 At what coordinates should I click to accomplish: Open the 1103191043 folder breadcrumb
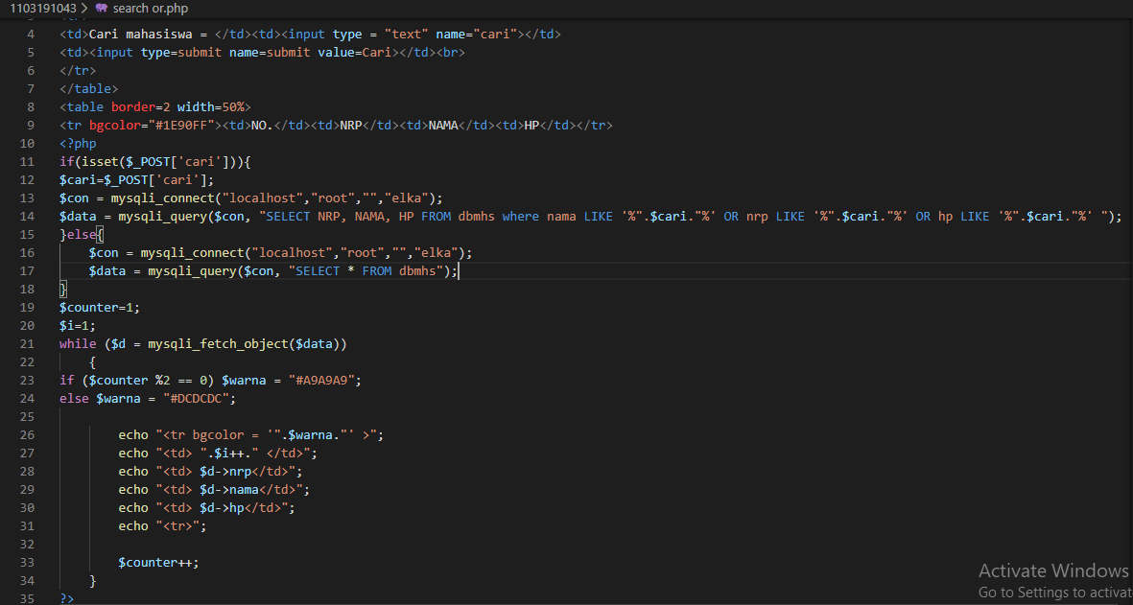click(41, 8)
